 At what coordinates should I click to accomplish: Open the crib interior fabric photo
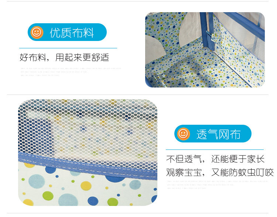205,49
